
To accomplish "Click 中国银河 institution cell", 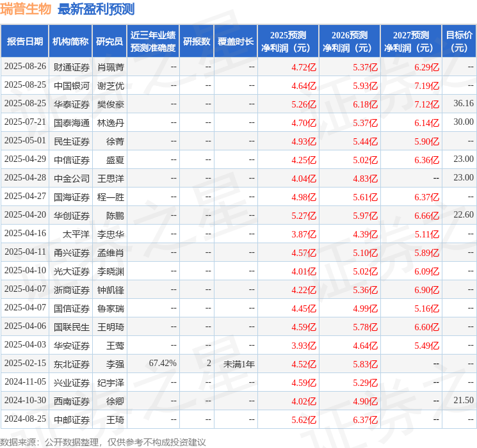I will click(x=72, y=86).
